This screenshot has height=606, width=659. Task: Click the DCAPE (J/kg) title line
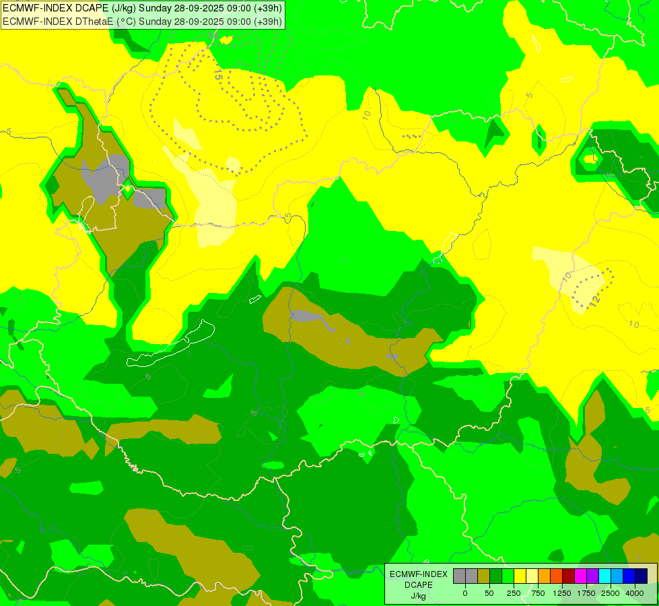(x=143, y=8)
